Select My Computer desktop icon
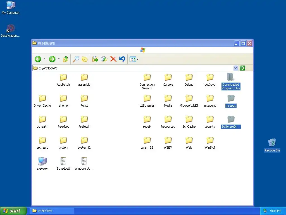This screenshot has width=286, height=215. pyautogui.click(x=11, y=8)
